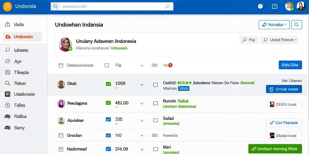The height and width of the screenshot is (154, 309).
Task: Expand the chevron in Nadomead row
Action: (142, 149)
